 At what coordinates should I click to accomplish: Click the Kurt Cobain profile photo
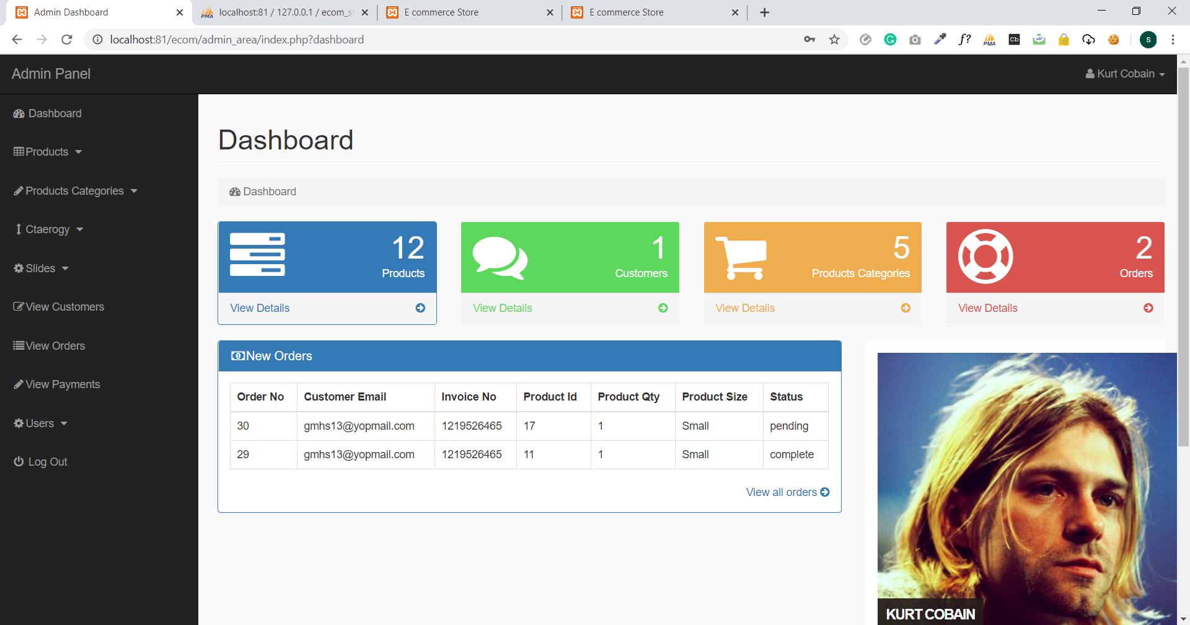[x=1027, y=489]
